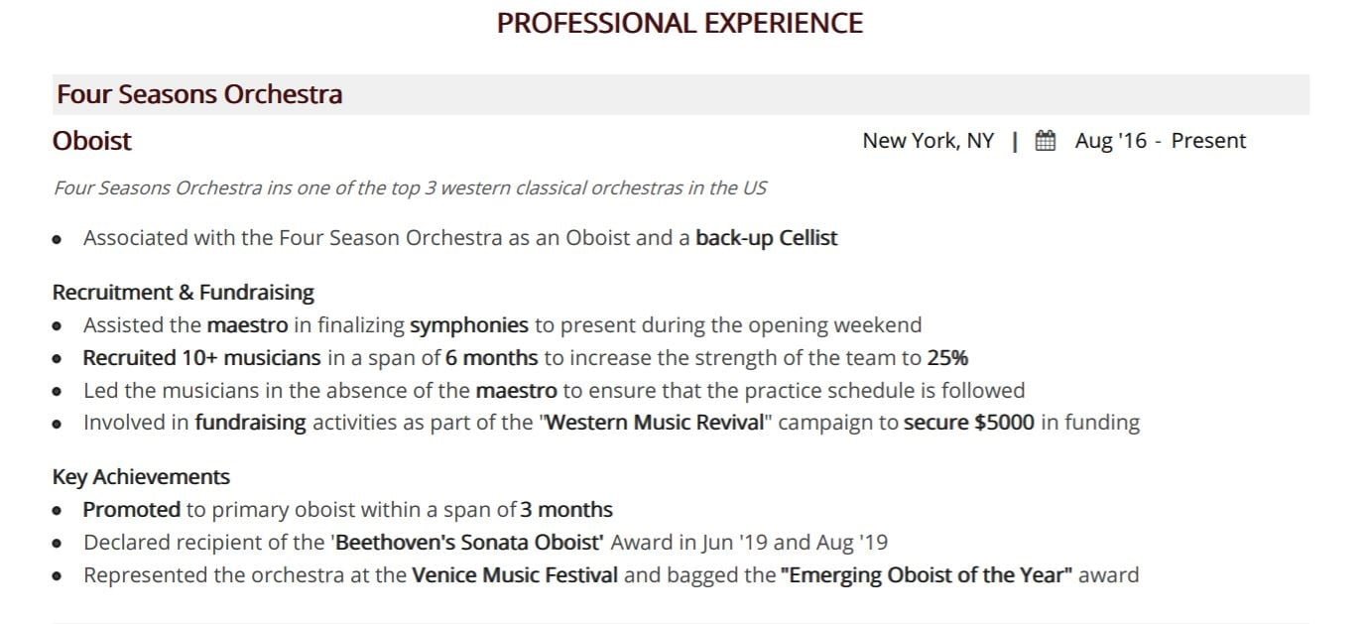Click the Recruitment & Fundraising subheading
Viewport: 1364px width, 624px height.
184,293
